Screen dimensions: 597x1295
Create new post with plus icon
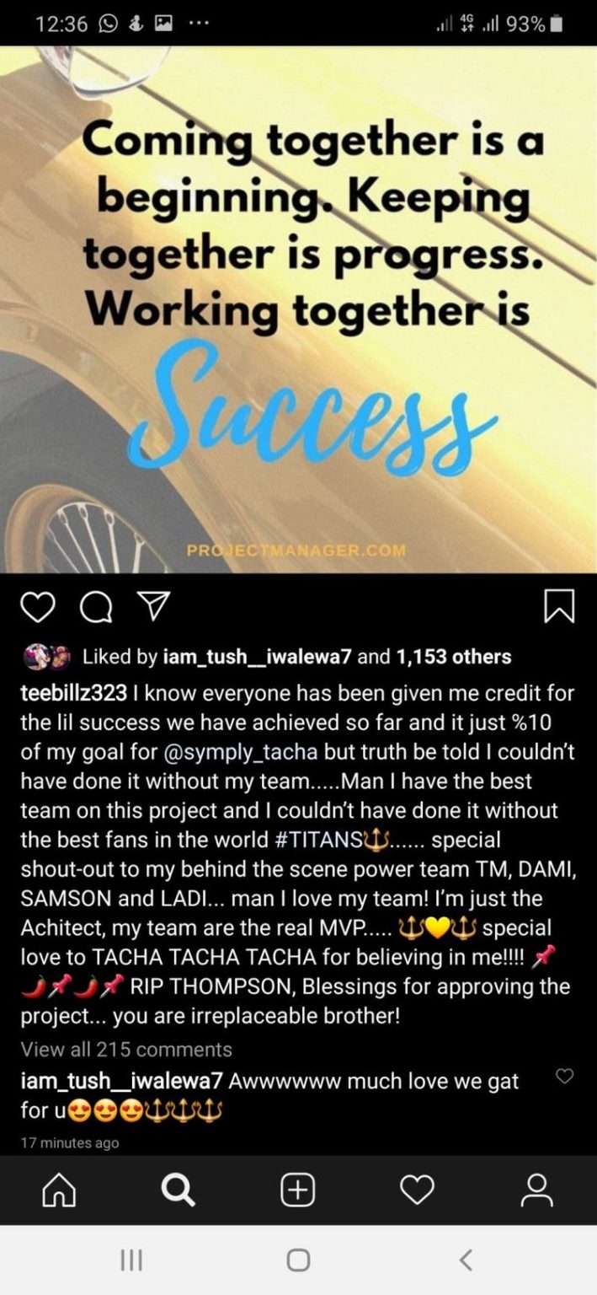click(x=297, y=1190)
